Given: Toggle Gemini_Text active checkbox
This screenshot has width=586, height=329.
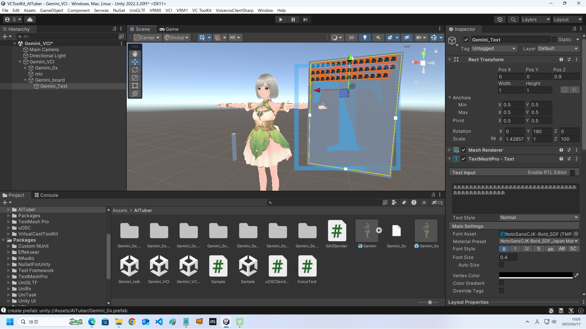Looking at the screenshot, I should pyautogui.click(x=466, y=40).
